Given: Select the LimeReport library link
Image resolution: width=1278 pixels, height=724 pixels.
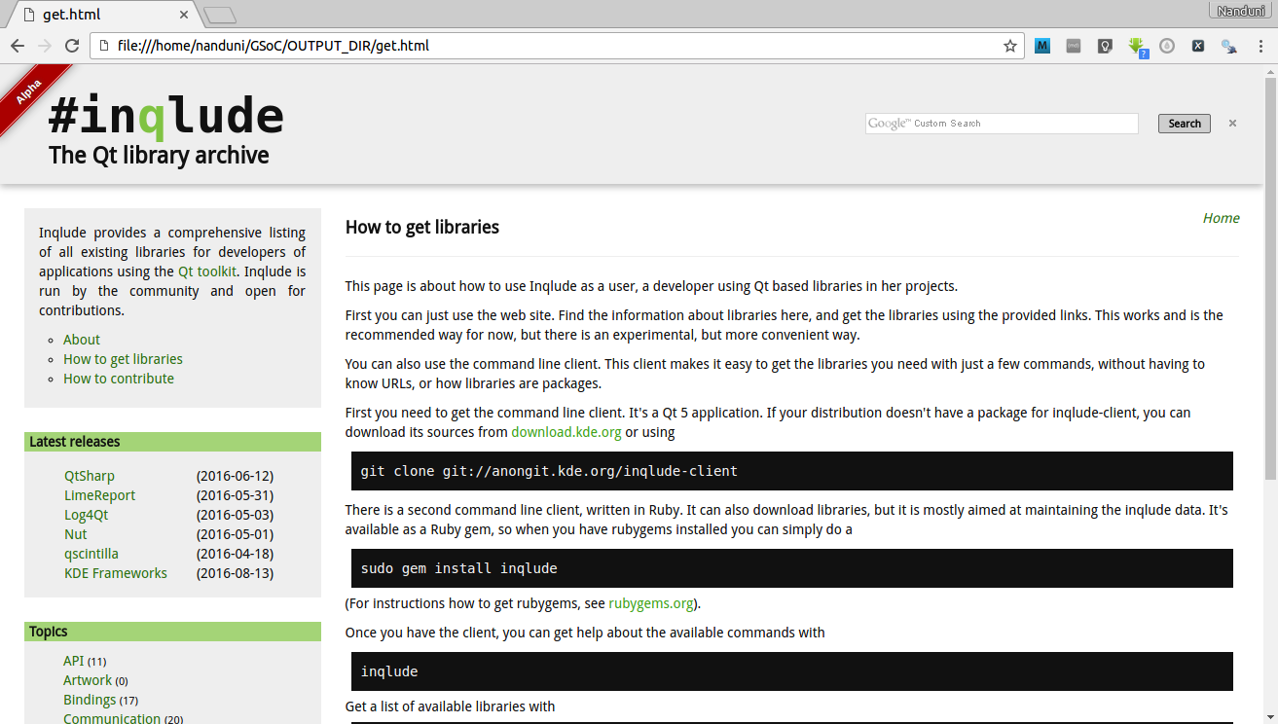Looking at the screenshot, I should click(x=99, y=495).
